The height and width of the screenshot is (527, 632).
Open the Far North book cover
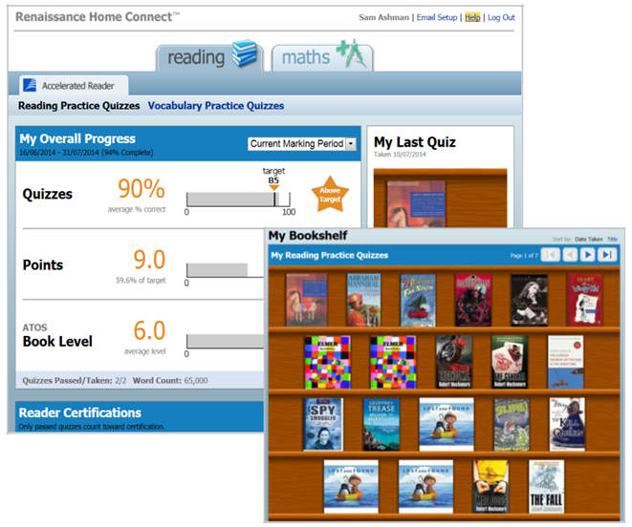coord(418,300)
